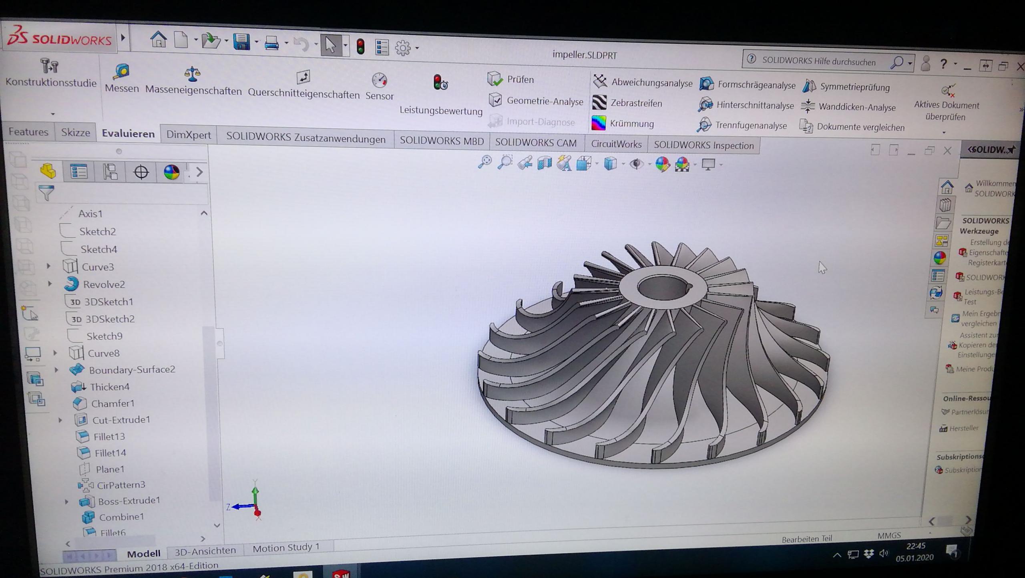This screenshot has width=1025, height=578.
Task: Toggle Zebrastreifen zebra stripes display
Action: tap(627, 103)
